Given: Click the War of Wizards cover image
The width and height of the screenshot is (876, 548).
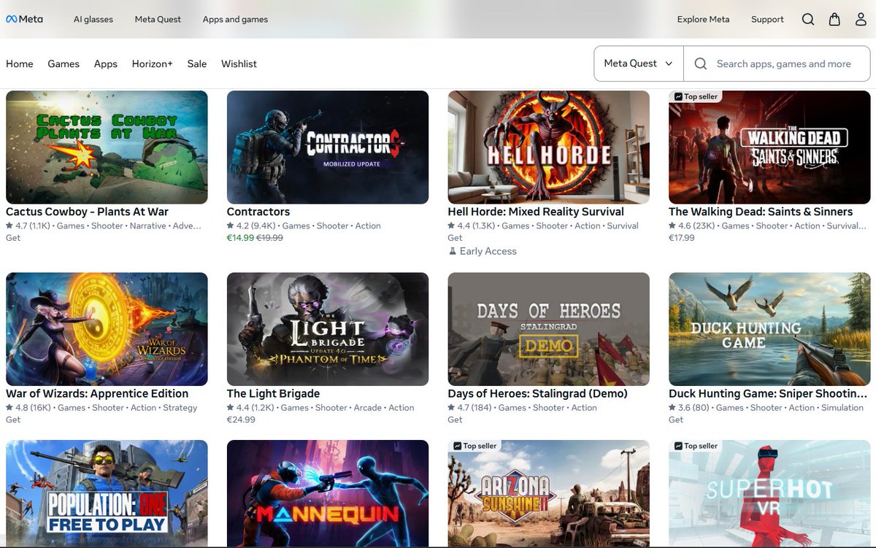Looking at the screenshot, I should tap(107, 329).
